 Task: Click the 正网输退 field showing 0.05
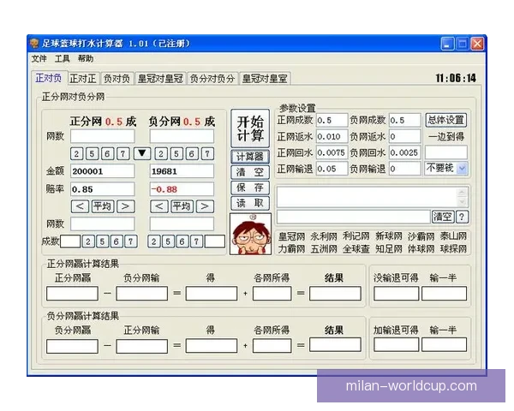(332, 169)
